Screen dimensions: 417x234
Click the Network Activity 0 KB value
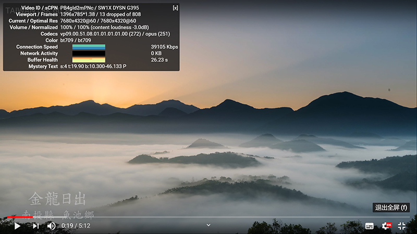[x=156, y=54]
